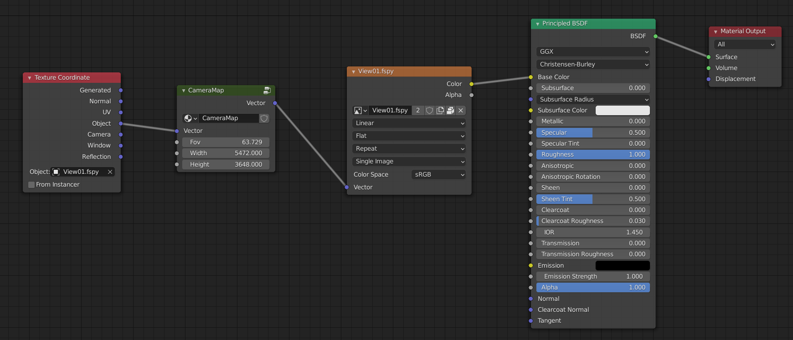793x340 pixels.
Task: Click the Alpha output socket of image node
Action: click(471, 95)
